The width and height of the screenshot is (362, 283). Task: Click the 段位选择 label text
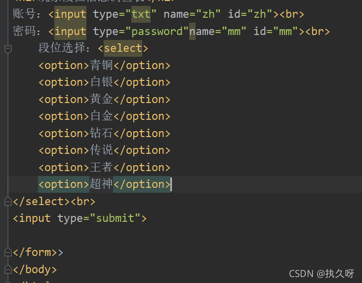tap(67, 48)
